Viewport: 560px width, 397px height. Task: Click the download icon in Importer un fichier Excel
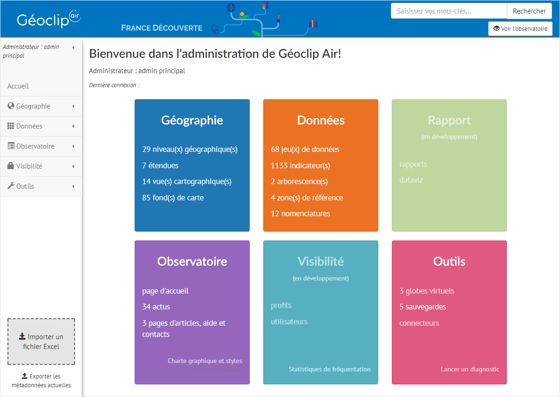(x=22, y=336)
